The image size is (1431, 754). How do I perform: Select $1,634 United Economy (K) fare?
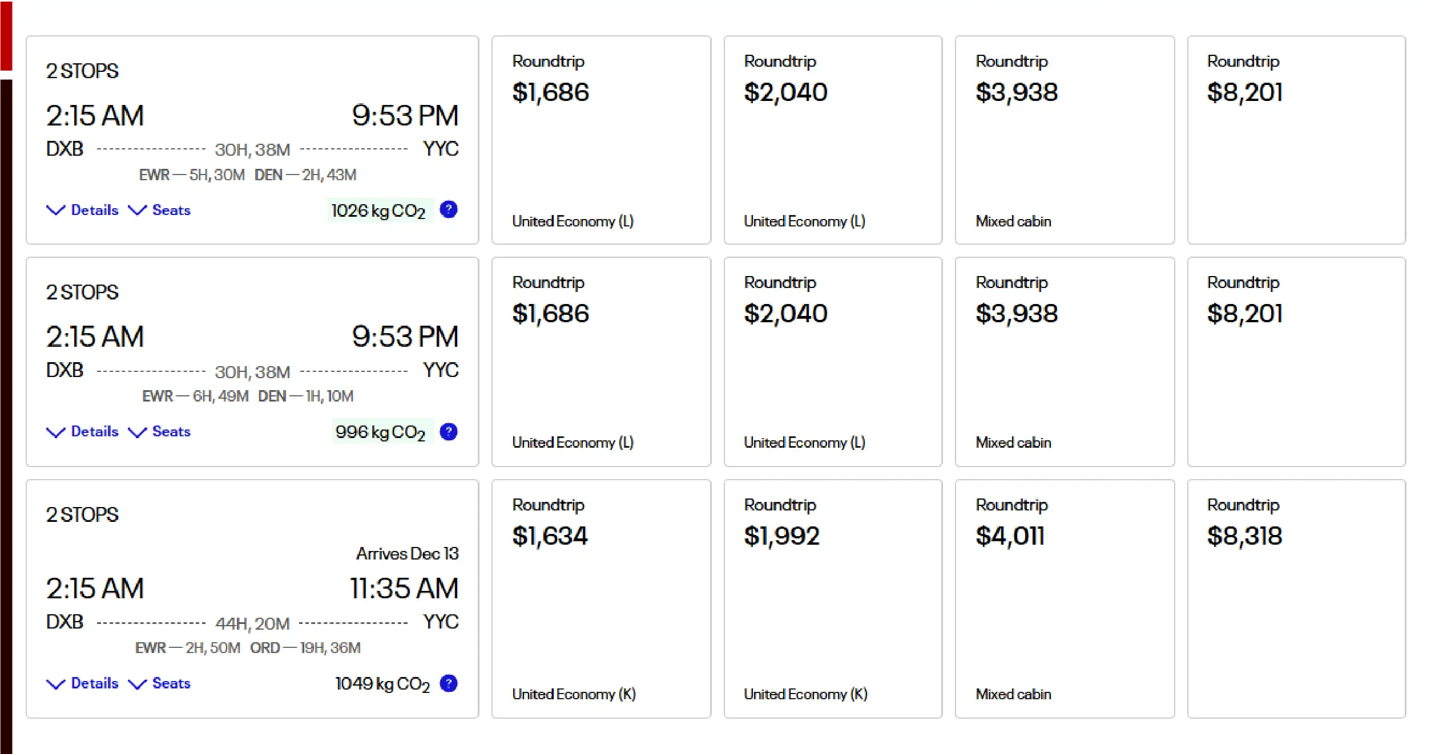click(601, 598)
